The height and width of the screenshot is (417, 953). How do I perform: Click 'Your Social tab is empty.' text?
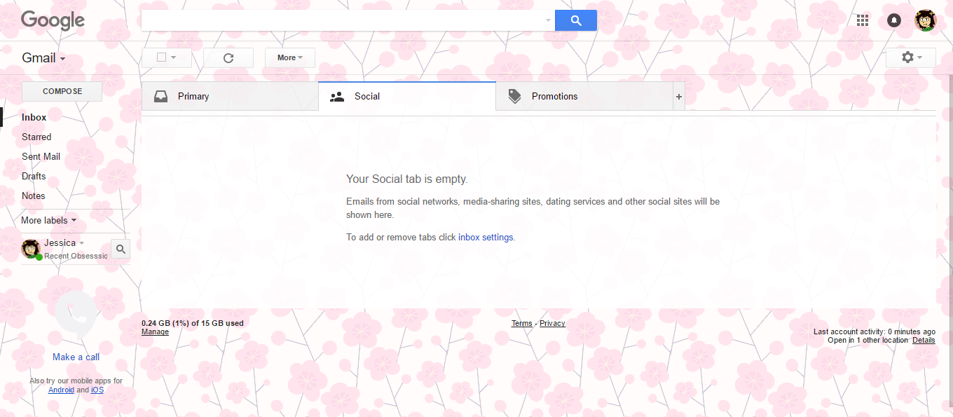tap(407, 179)
